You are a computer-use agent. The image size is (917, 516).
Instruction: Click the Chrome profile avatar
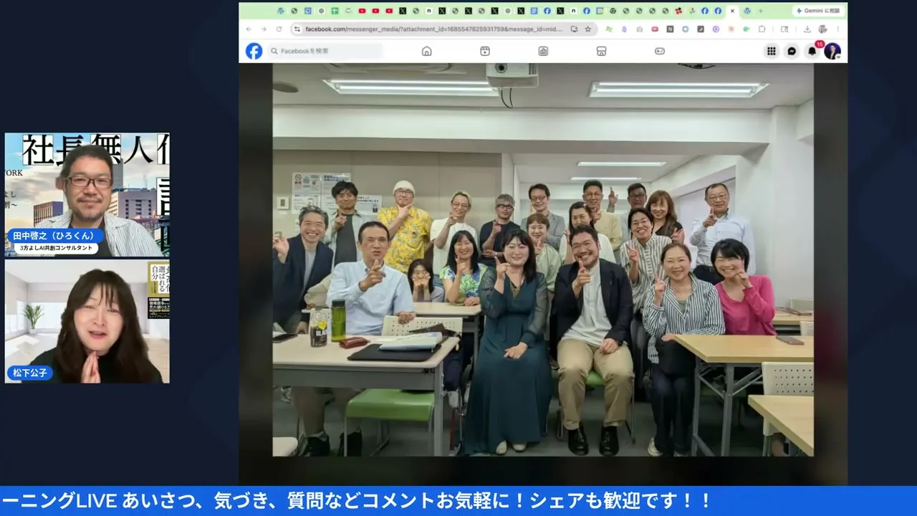coord(822,29)
